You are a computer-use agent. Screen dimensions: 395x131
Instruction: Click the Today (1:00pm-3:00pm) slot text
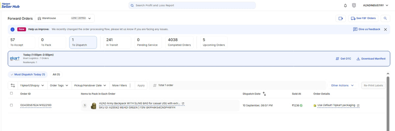point(38,55)
